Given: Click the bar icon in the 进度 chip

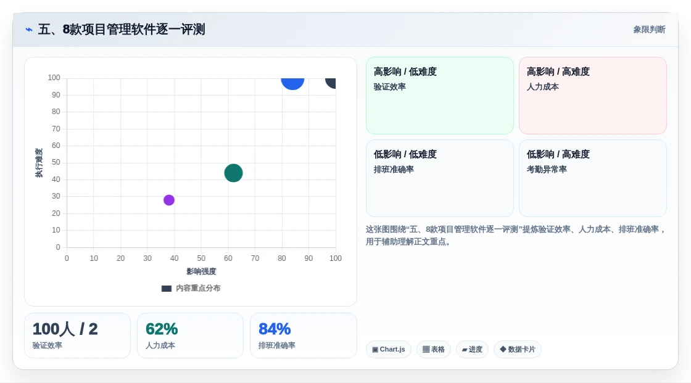Looking at the screenshot, I should [465, 350].
